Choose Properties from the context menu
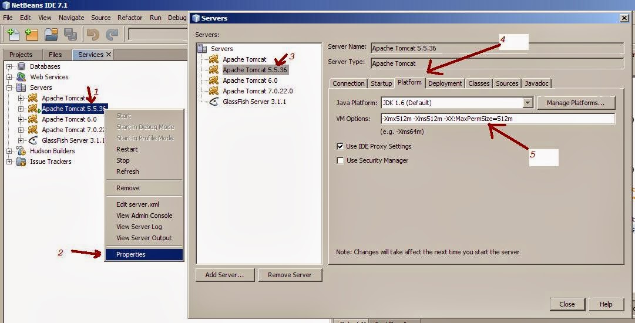 click(144, 254)
